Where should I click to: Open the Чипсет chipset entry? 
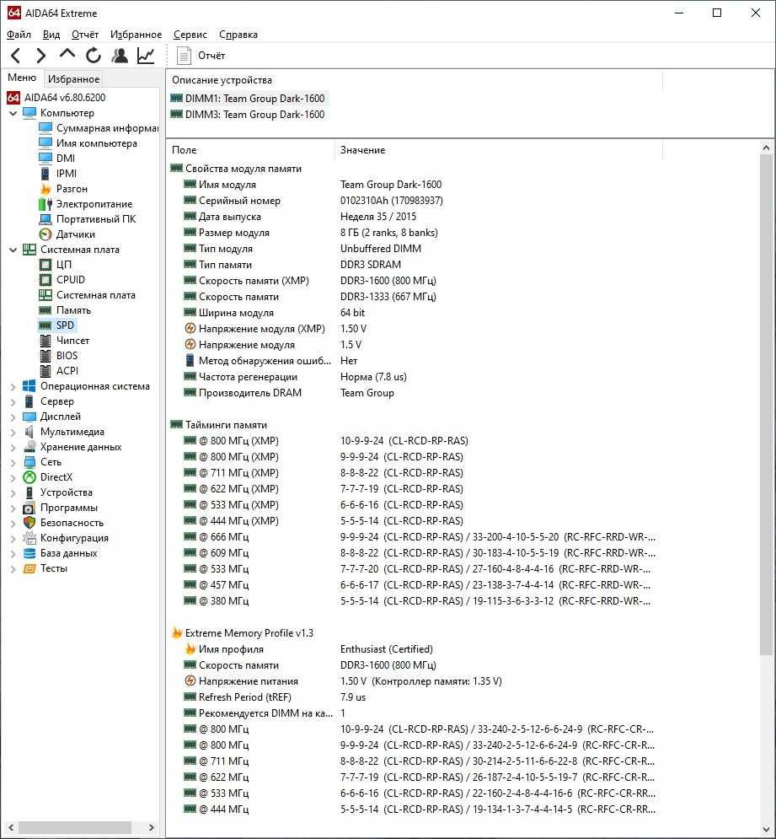coord(72,341)
